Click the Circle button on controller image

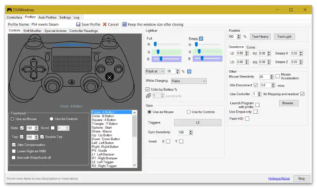(x=119, y=70)
